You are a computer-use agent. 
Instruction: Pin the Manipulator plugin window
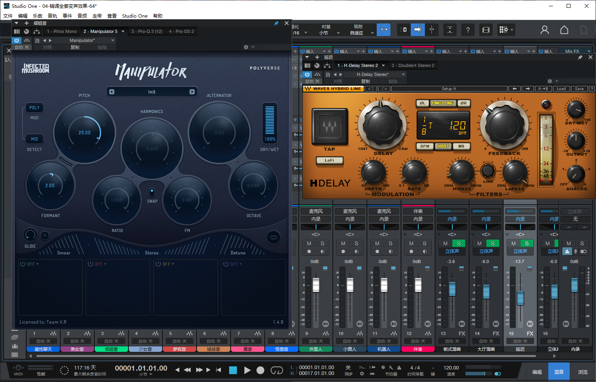click(276, 23)
